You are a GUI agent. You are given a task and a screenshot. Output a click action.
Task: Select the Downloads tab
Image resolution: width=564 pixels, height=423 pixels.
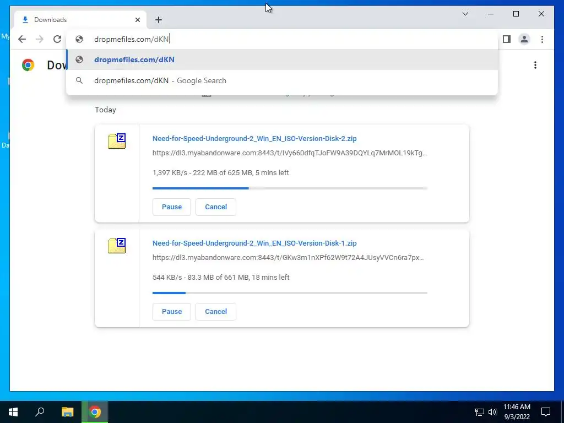(x=80, y=20)
